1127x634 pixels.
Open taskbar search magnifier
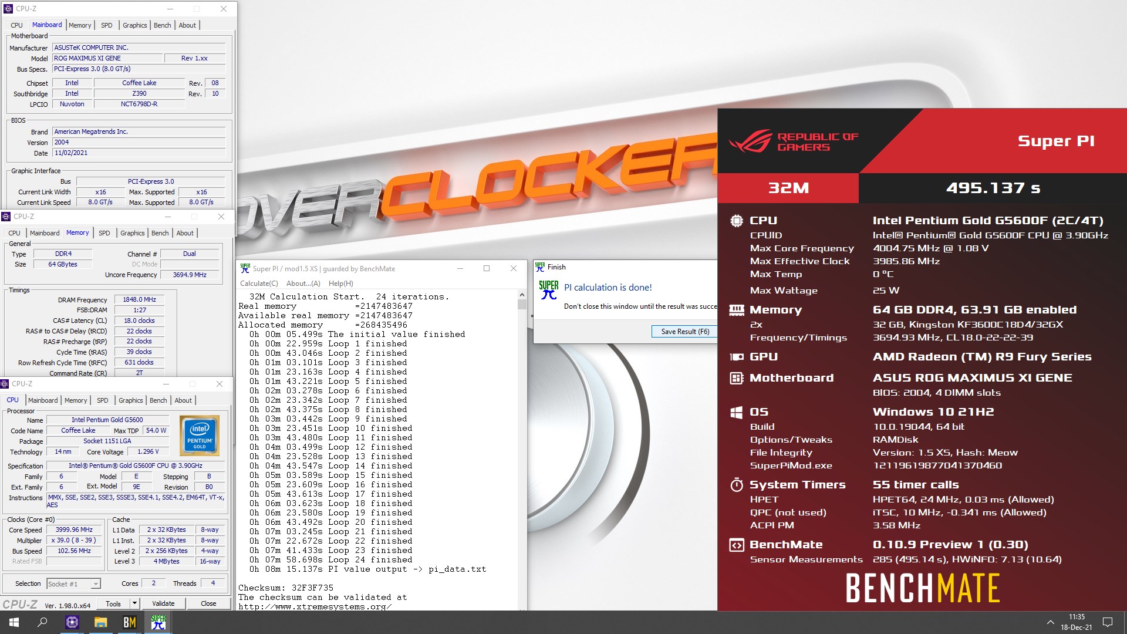(x=42, y=622)
